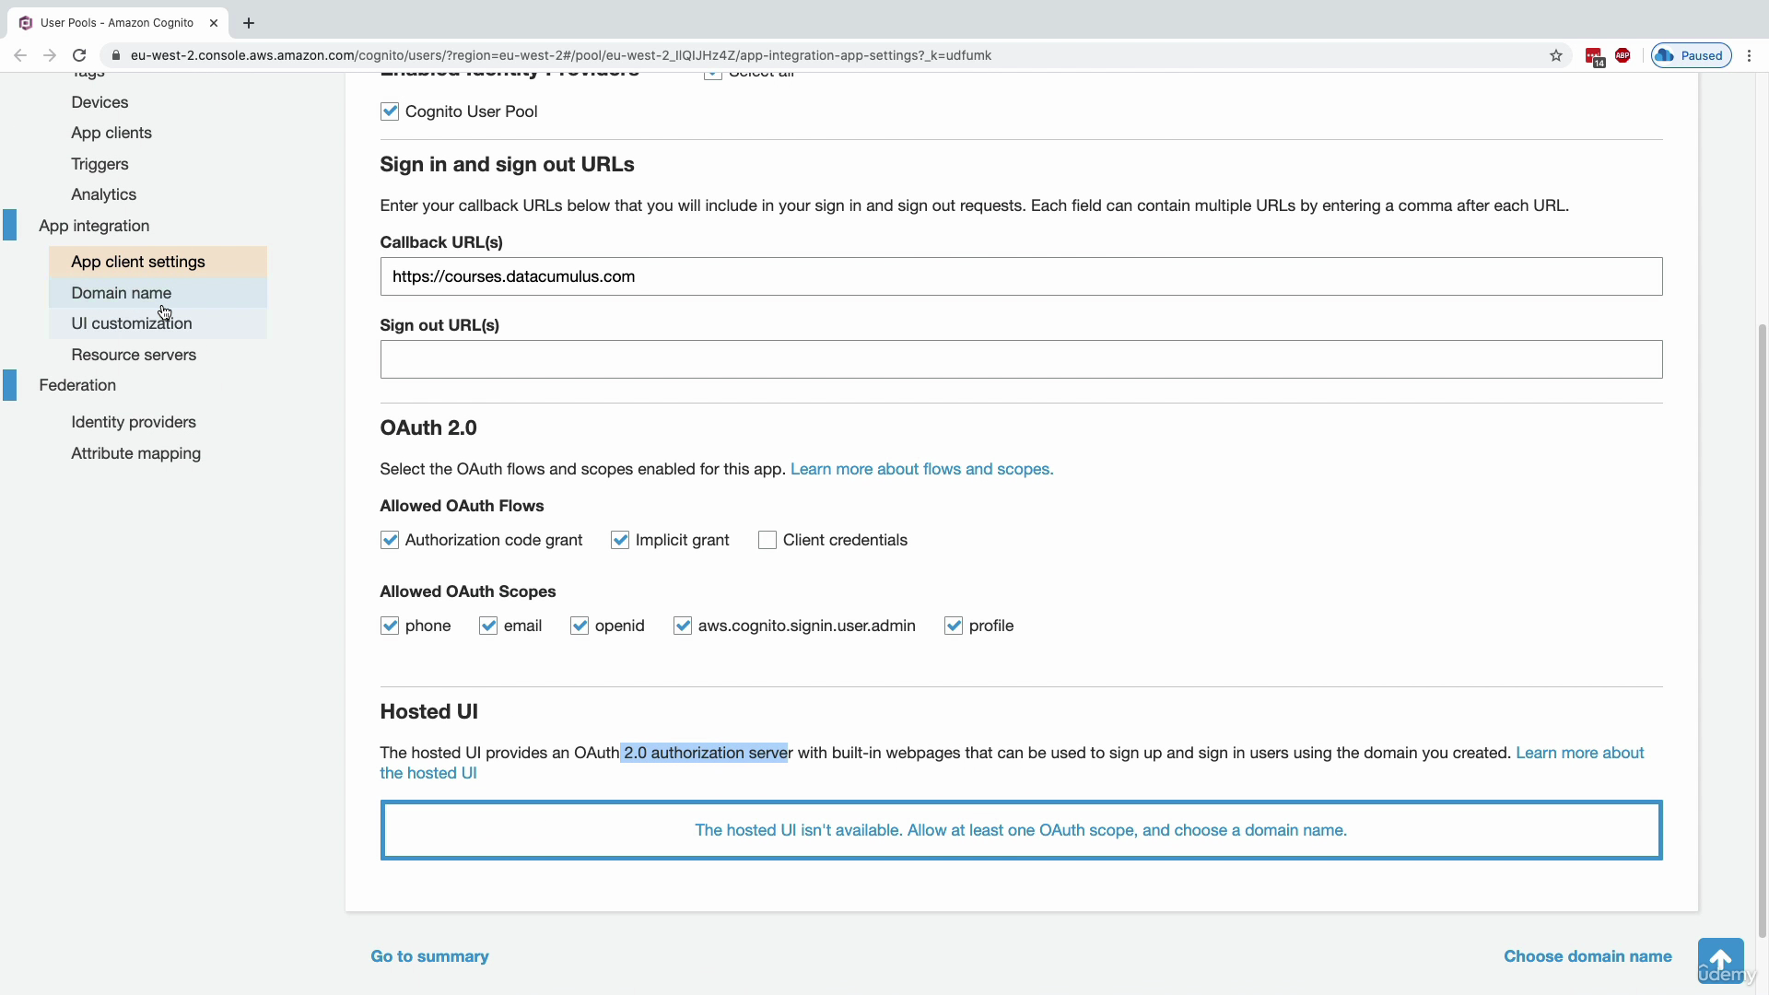1769x995 pixels.
Task: Uncheck Authorization code grant
Action: tap(390, 540)
